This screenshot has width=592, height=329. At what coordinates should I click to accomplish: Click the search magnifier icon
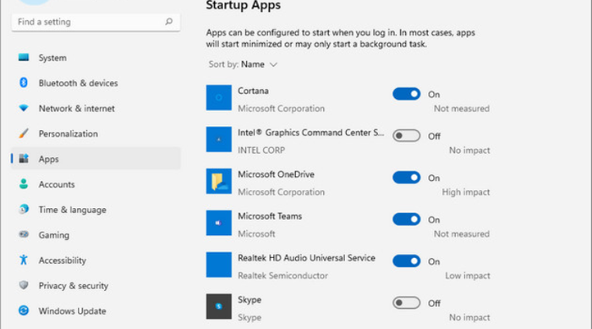[169, 21]
